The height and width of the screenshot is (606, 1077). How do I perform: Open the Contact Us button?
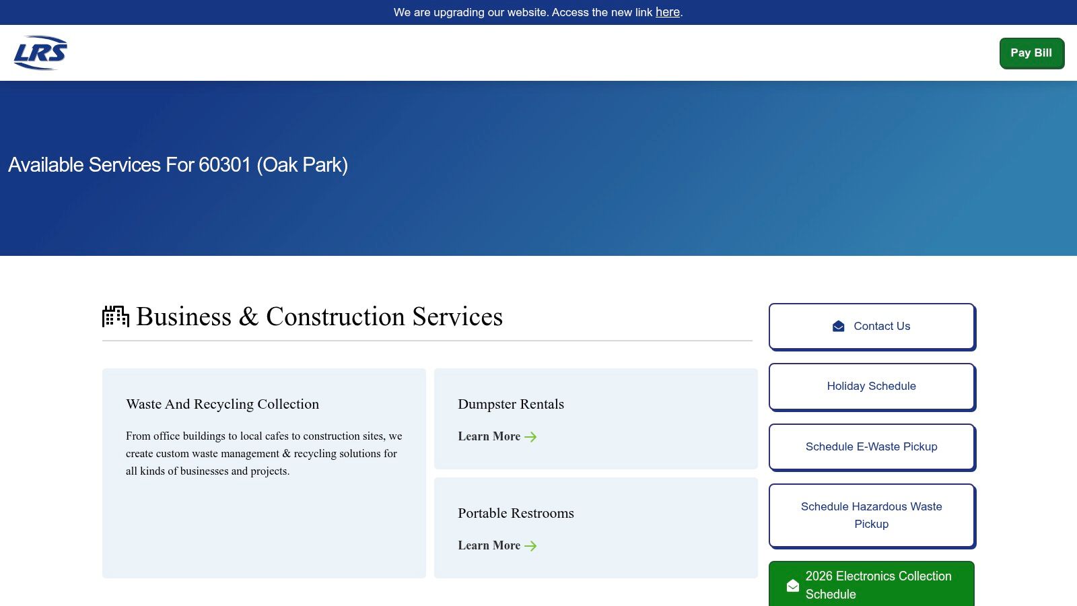[x=872, y=327]
